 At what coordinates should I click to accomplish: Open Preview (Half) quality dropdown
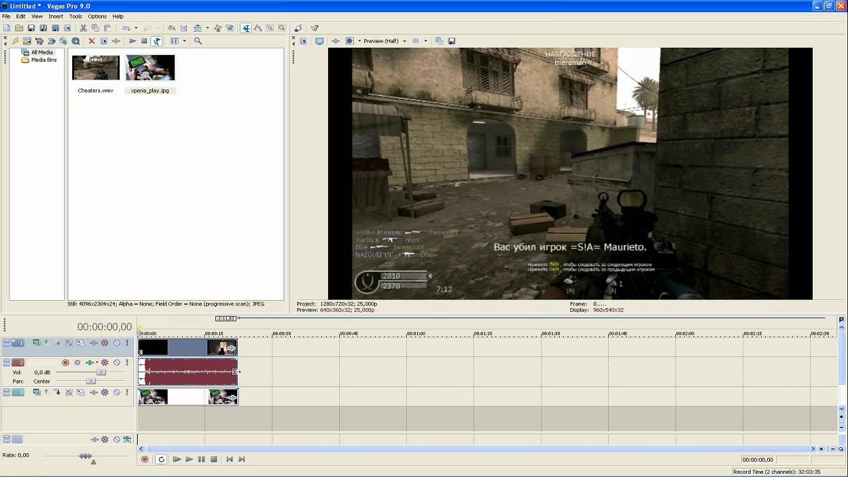[384, 41]
